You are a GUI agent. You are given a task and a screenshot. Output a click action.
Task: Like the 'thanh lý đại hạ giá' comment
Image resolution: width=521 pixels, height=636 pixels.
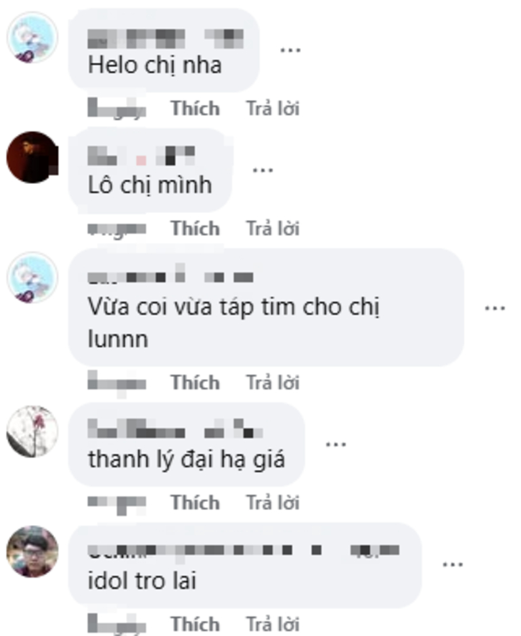[x=195, y=503]
